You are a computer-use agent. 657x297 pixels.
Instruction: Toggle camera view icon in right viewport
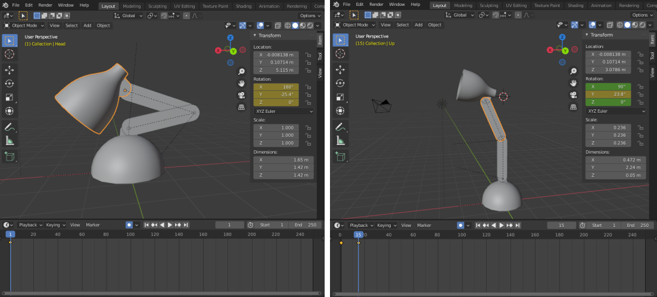coord(573,95)
